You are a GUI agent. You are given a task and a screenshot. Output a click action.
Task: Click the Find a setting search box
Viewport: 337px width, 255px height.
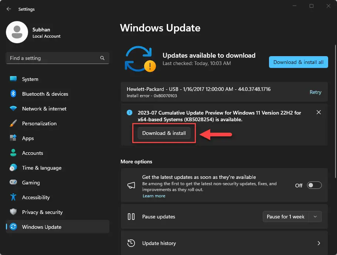point(54,58)
